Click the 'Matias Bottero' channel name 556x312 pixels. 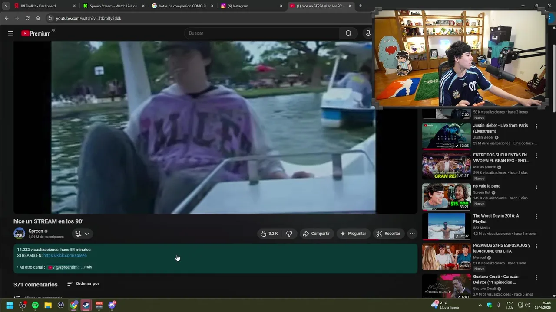(484, 167)
